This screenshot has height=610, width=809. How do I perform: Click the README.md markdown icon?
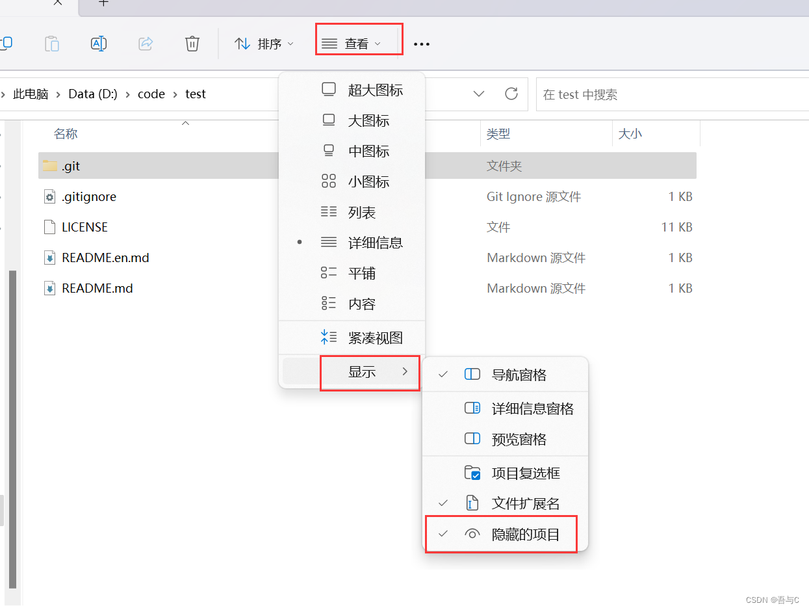tap(49, 288)
